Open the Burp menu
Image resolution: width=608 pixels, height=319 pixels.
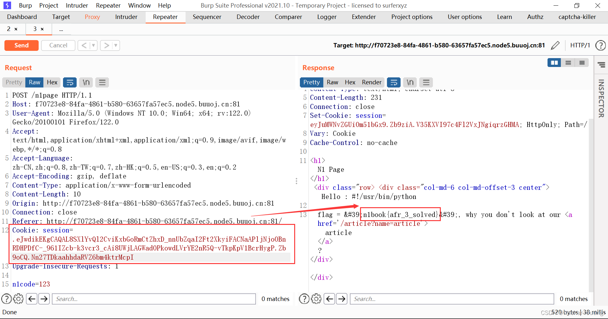[x=25, y=5]
